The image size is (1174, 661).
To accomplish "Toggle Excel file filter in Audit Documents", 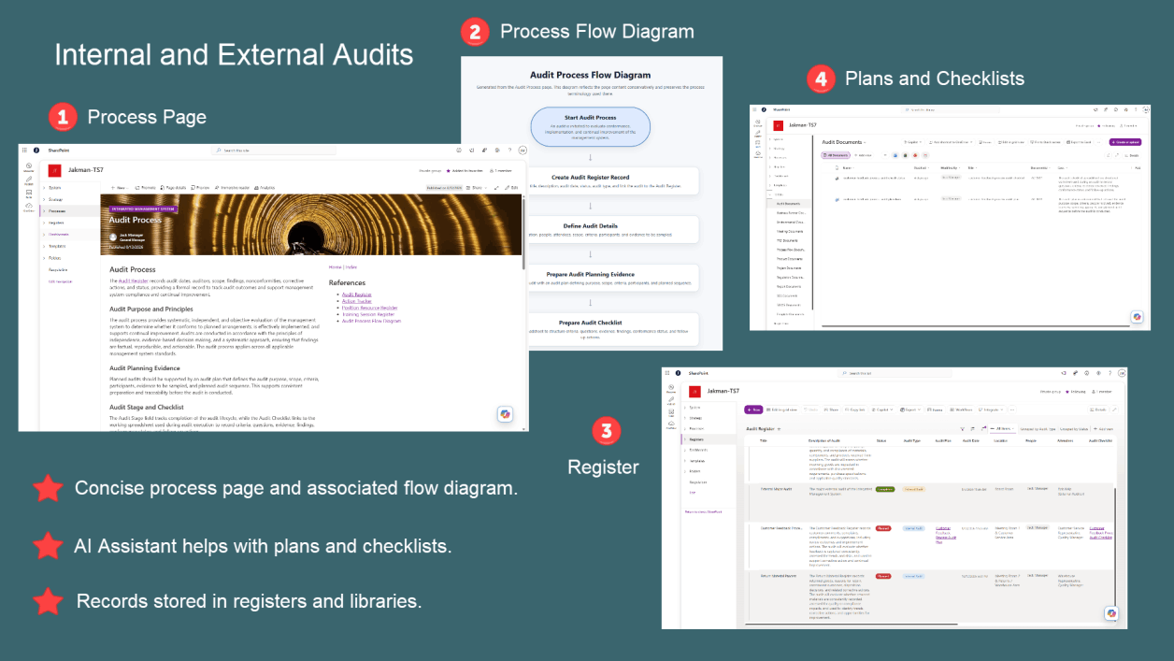I will coord(905,155).
